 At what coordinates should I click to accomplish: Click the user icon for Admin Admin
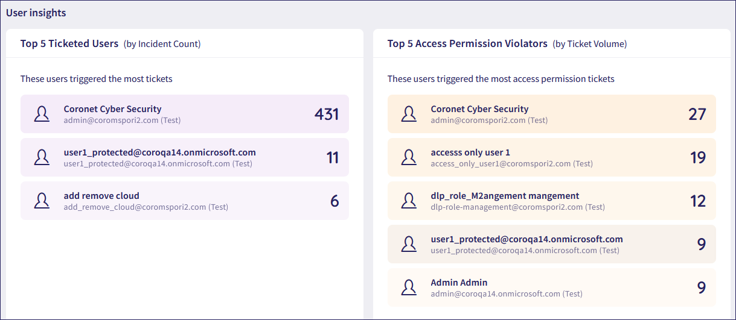tap(409, 287)
